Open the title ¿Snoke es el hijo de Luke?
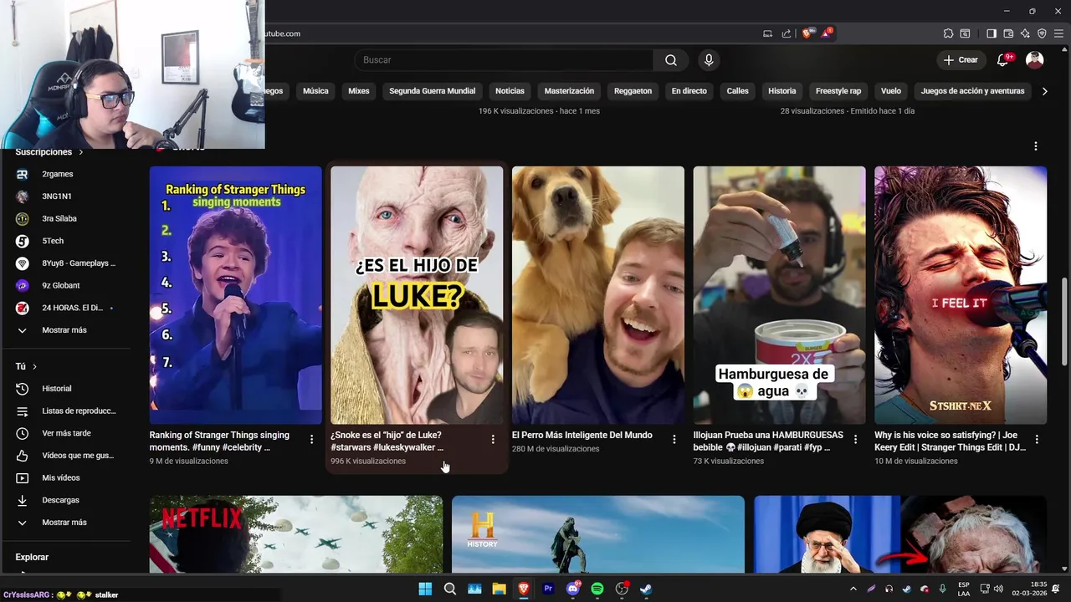This screenshot has height=602, width=1071. pyautogui.click(x=387, y=441)
